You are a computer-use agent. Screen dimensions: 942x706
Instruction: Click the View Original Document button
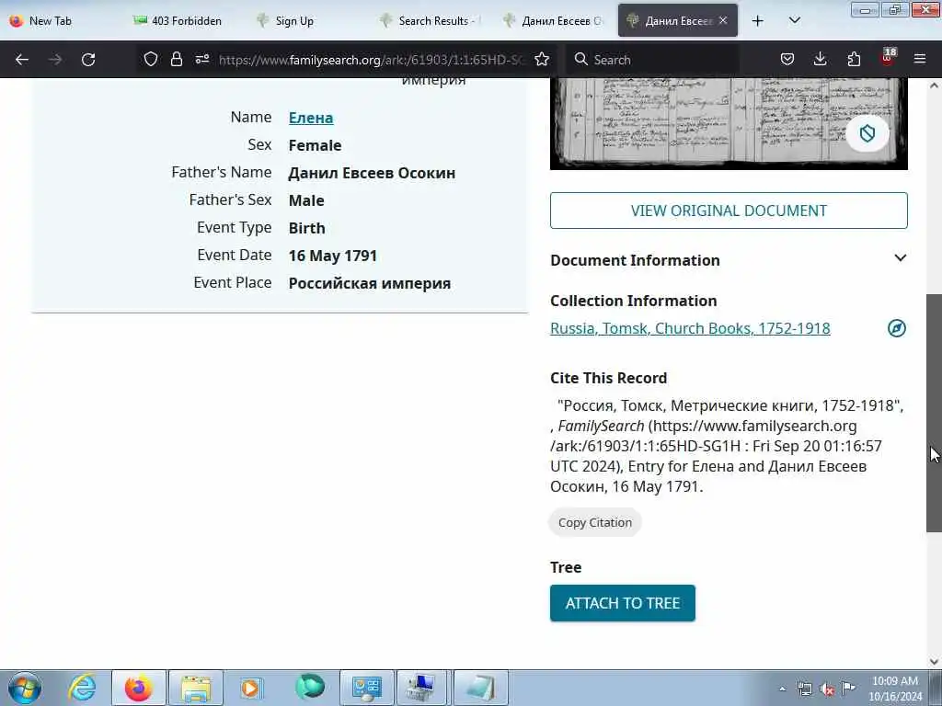(x=729, y=211)
